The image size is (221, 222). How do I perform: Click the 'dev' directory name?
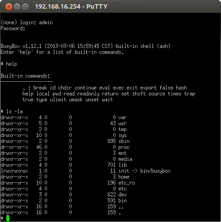[122, 195]
